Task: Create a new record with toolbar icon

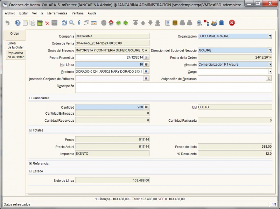Action: click(25, 23)
